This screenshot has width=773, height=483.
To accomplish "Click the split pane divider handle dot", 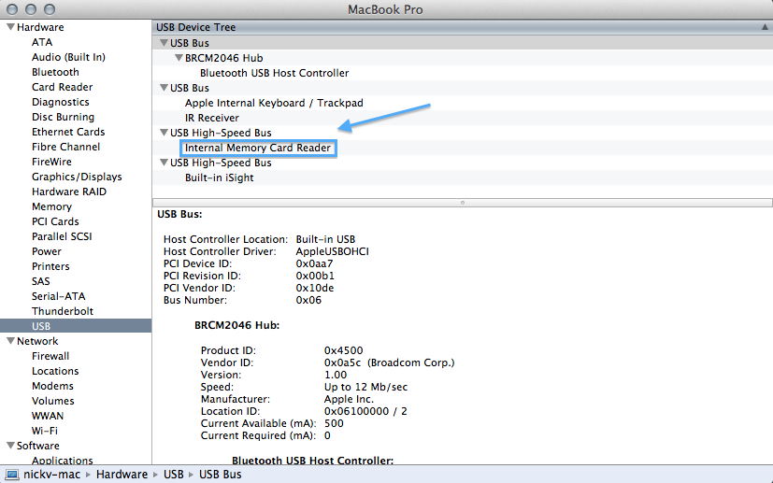I will (463, 203).
